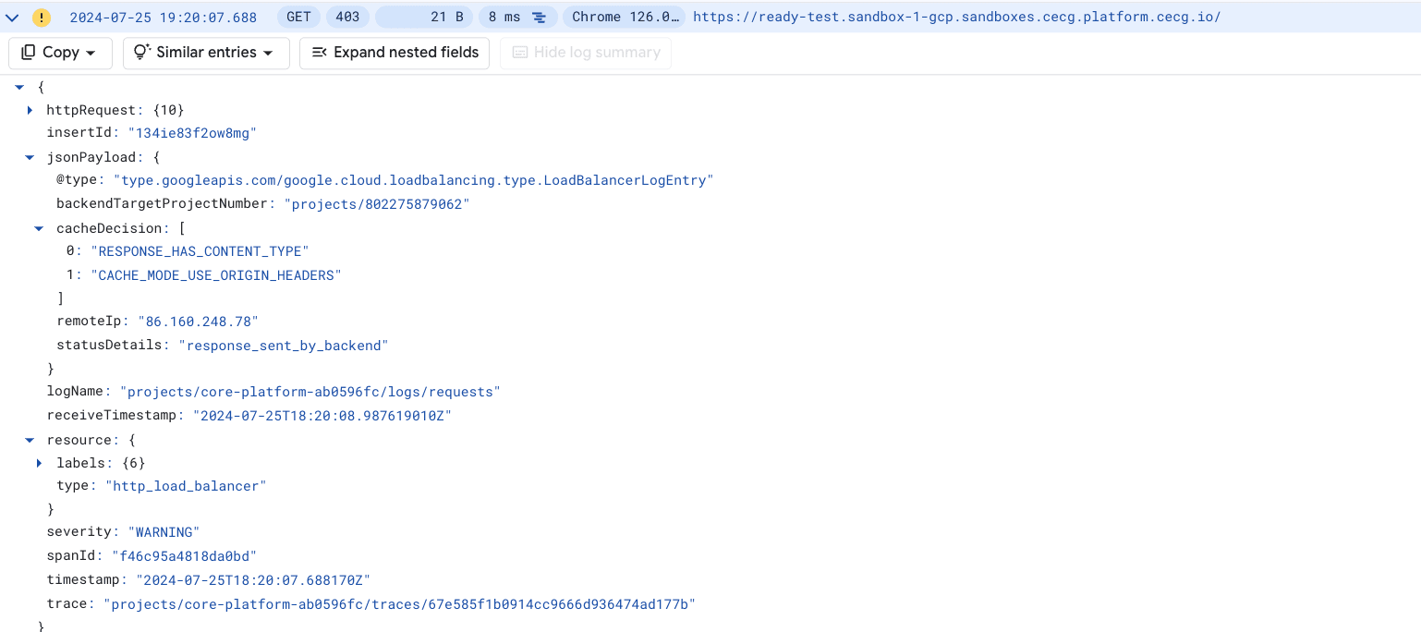Expand the httpRequest field
This screenshot has width=1421, height=632.
30,110
